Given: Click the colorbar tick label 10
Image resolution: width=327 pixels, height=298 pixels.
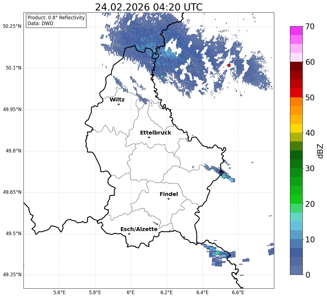Looking at the screenshot, I should pos(310,239).
